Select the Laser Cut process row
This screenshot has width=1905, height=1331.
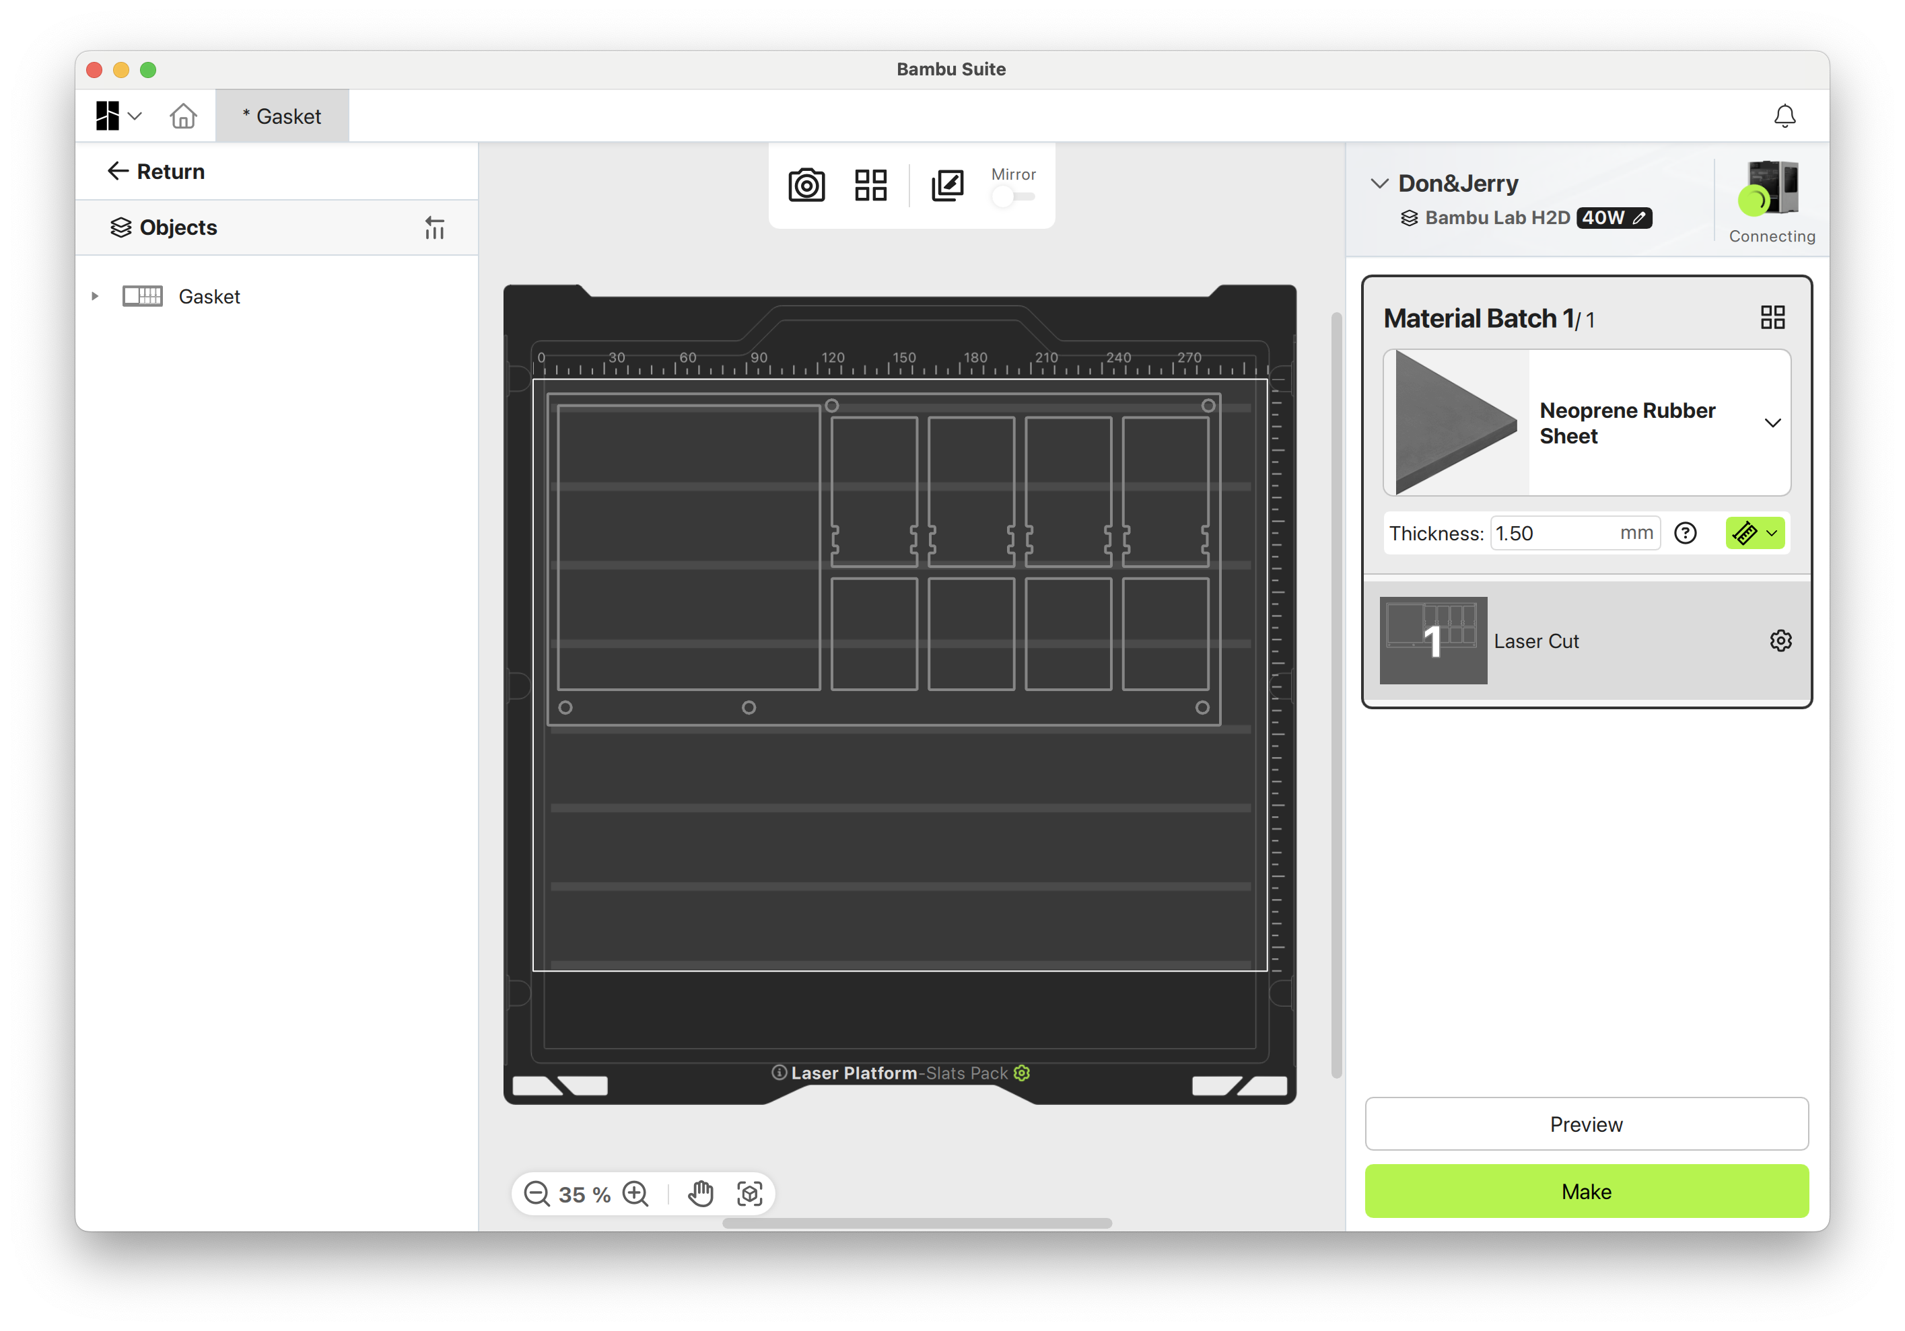(1587, 640)
